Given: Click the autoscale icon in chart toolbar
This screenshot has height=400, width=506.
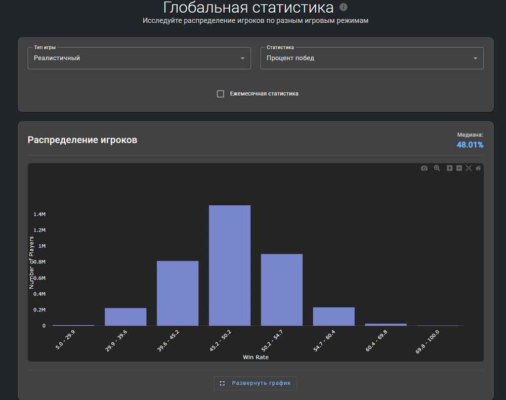Looking at the screenshot, I should pyautogui.click(x=469, y=168).
